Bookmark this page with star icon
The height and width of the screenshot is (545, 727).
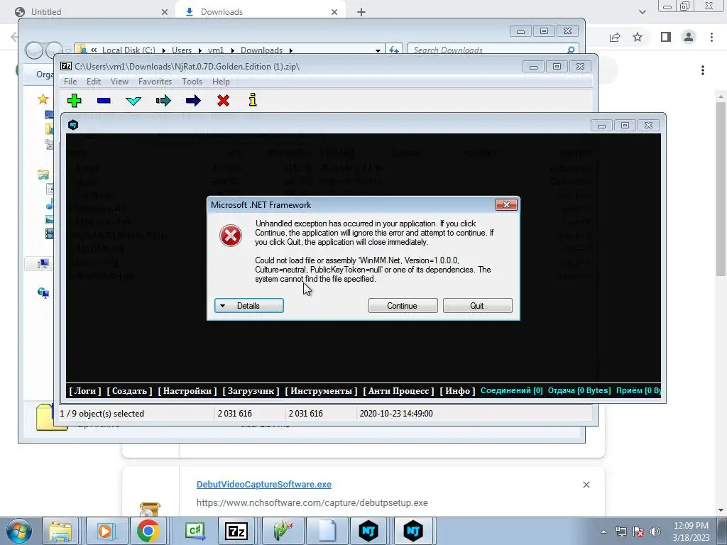tap(638, 37)
